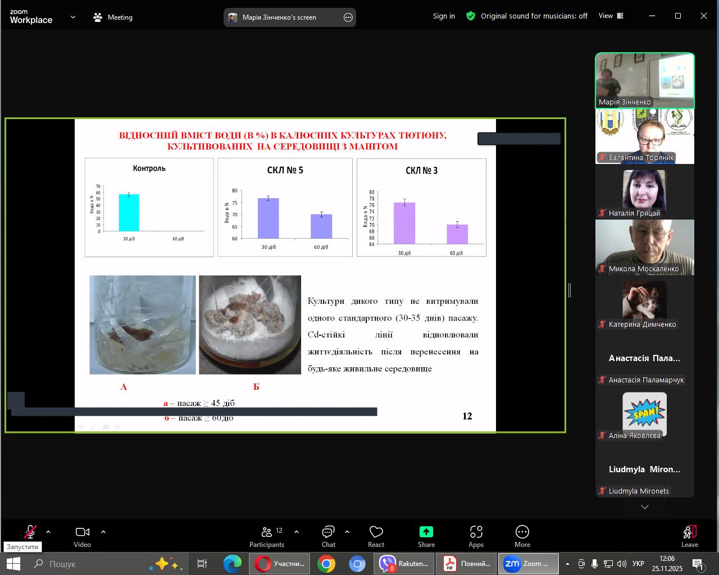Click the green Share screen icon
This screenshot has height=575, width=719.
(x=426, y=532)
